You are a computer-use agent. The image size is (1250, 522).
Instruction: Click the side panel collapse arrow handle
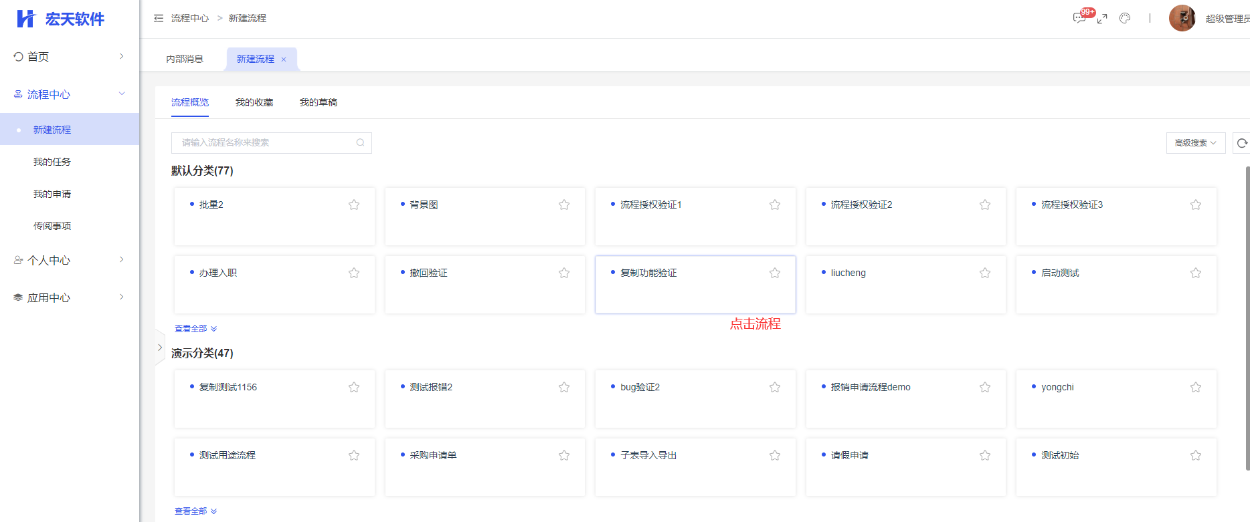160,348
